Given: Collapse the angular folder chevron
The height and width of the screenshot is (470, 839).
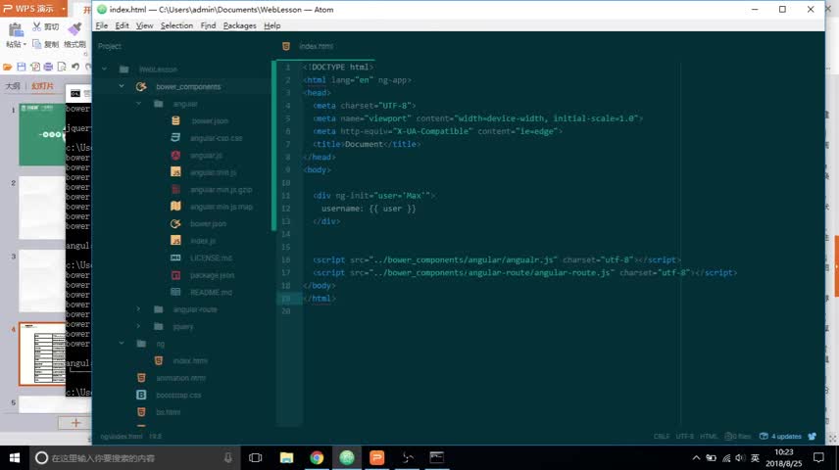Looking at the screenshot, I should click(x=138, y=103).
